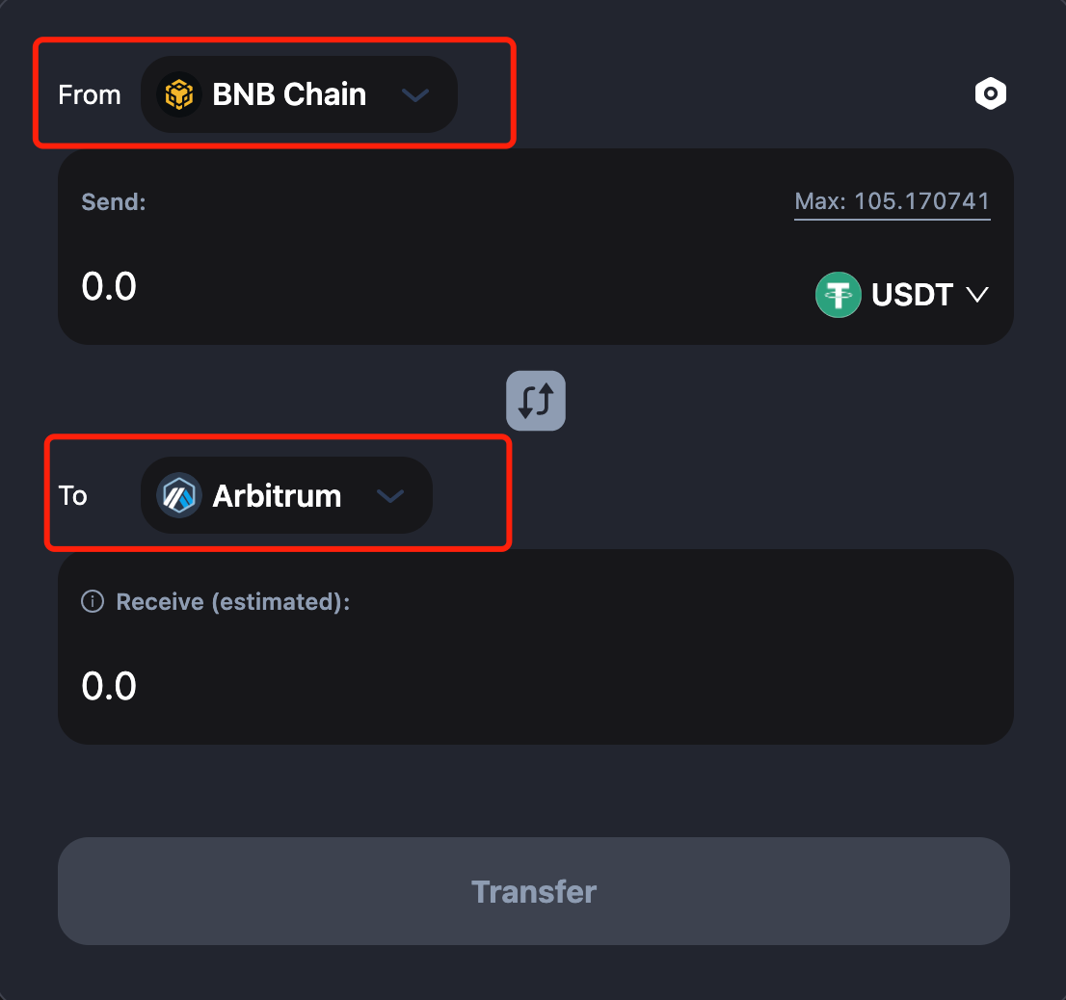Expand the Arbitrum chain chevron
The height and width of the screenshot is (1000, 1066).
(x=390, y=495)
